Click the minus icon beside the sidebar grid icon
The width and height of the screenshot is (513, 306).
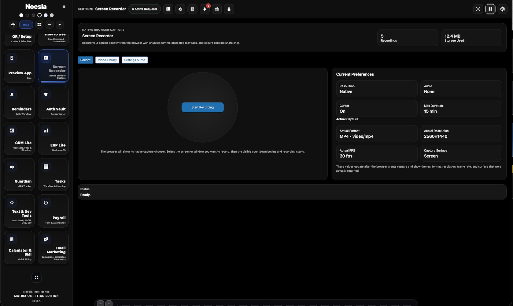(50, 24)
